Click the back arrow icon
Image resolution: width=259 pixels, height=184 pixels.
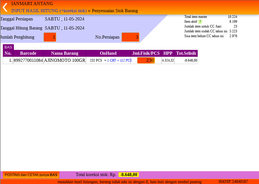[x=5, y=7]
